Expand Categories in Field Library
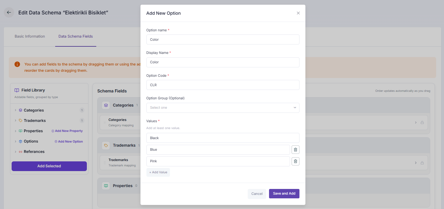This screenshot has height=209, width=444. 15,110
